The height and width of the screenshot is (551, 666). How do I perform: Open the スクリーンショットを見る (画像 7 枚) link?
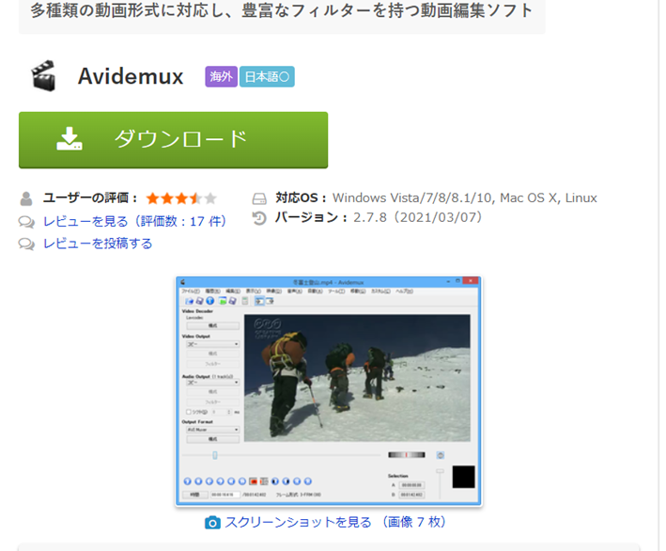click(335, 522)
